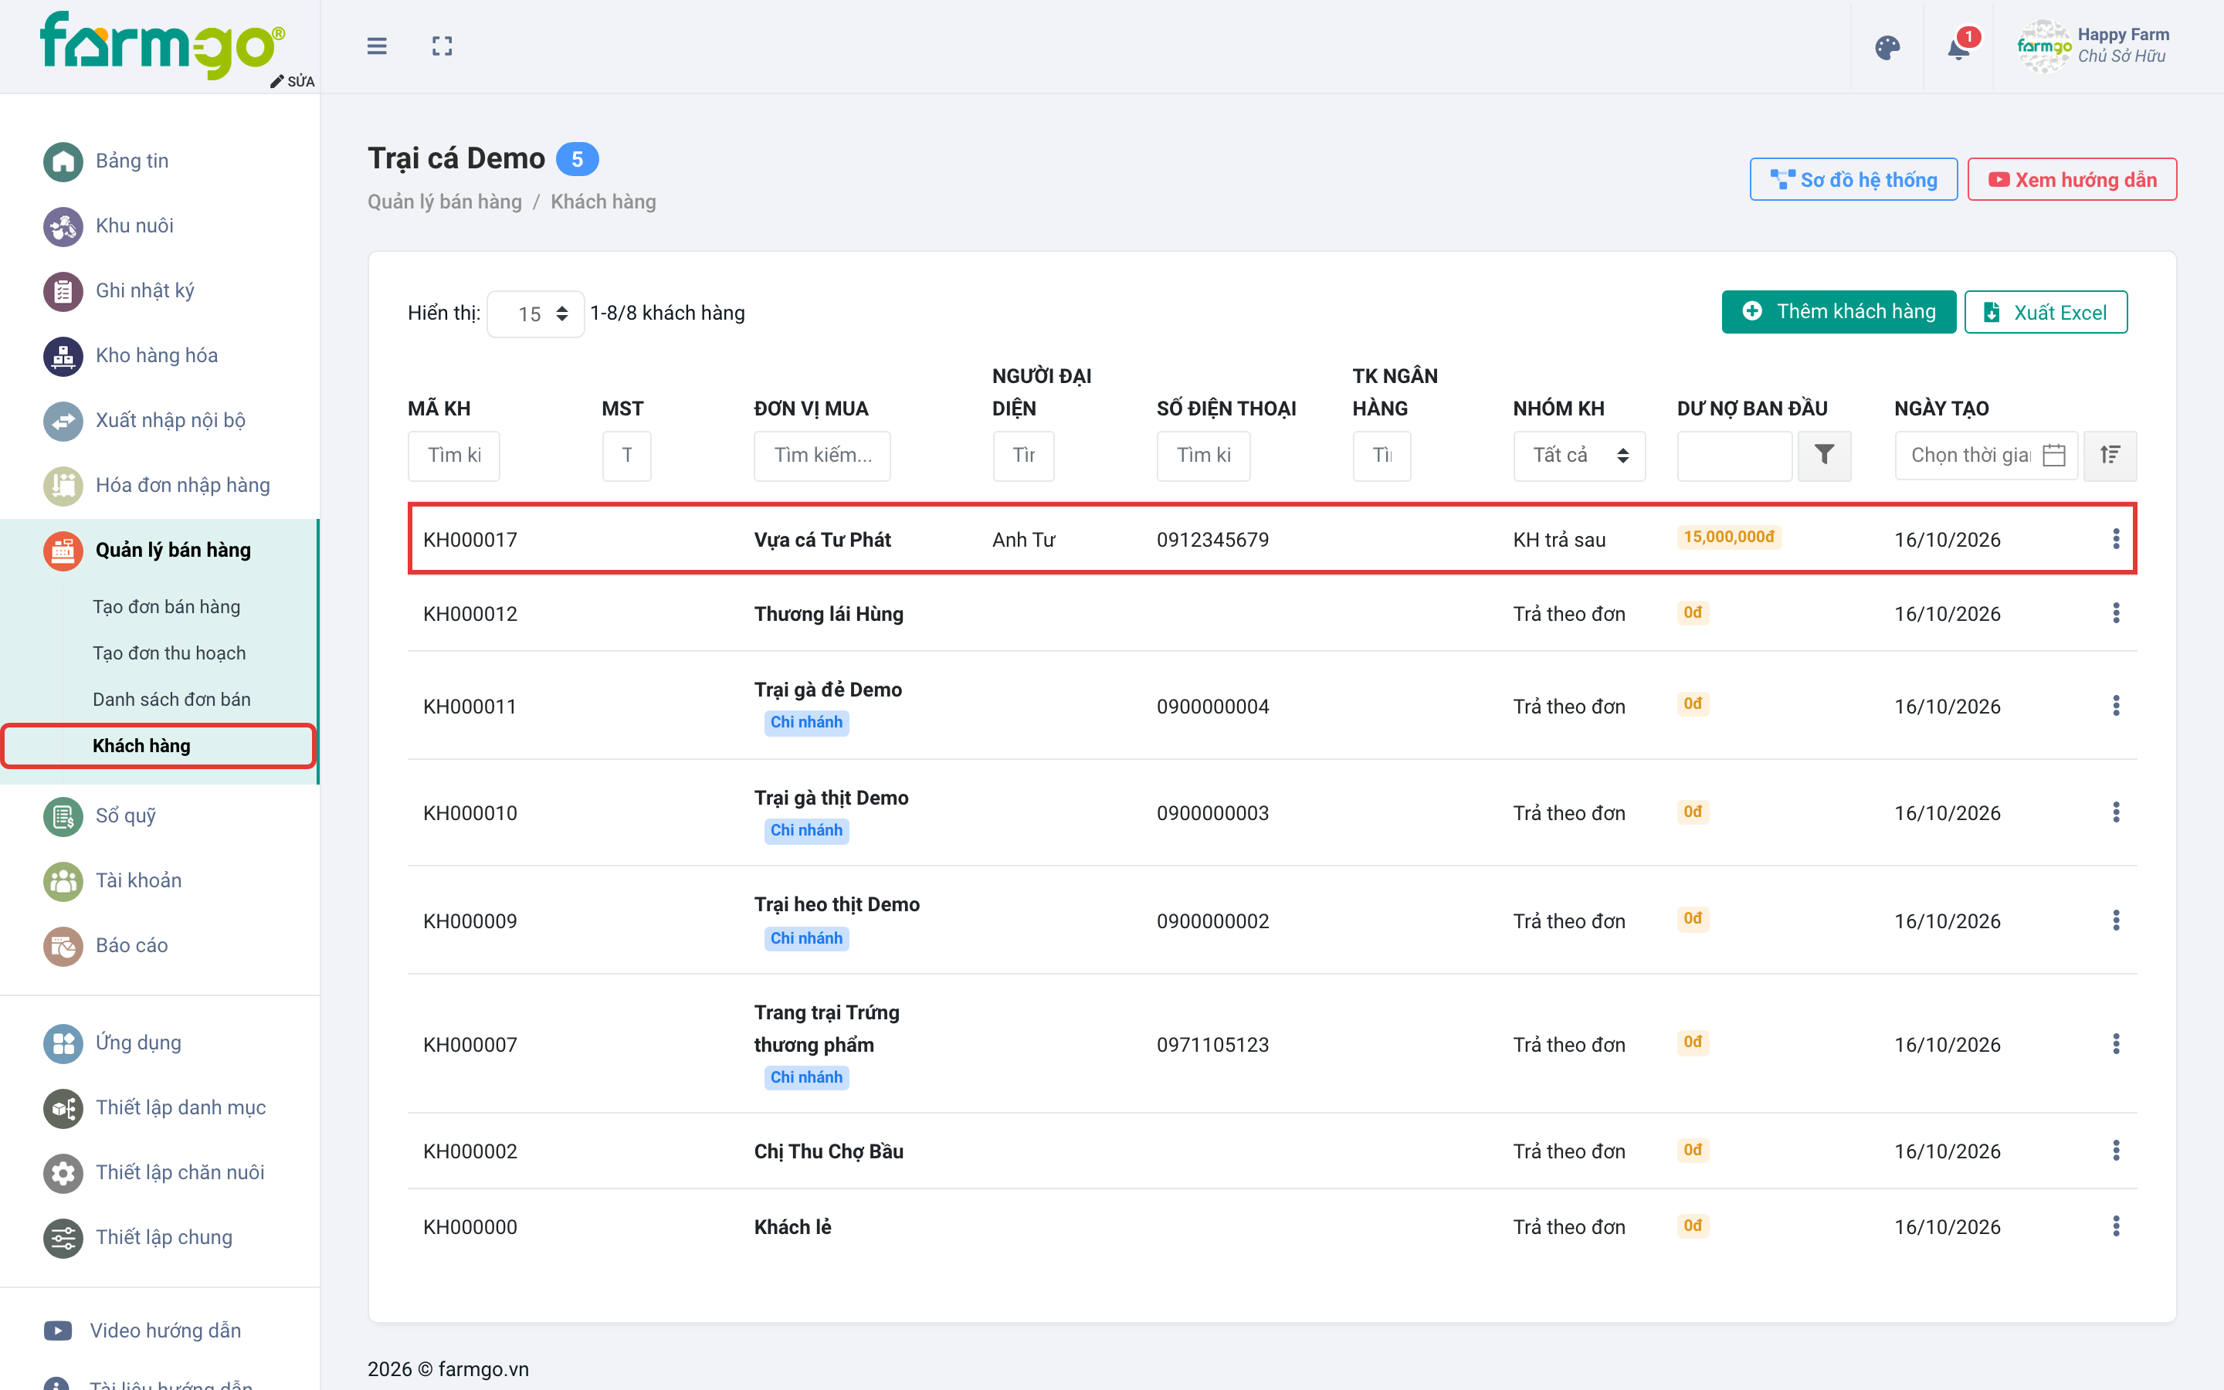This screenshot has height=1390, width=2224.
Task: Open Bảng tin in the sidebar
Action: click(x=131, y=161)
